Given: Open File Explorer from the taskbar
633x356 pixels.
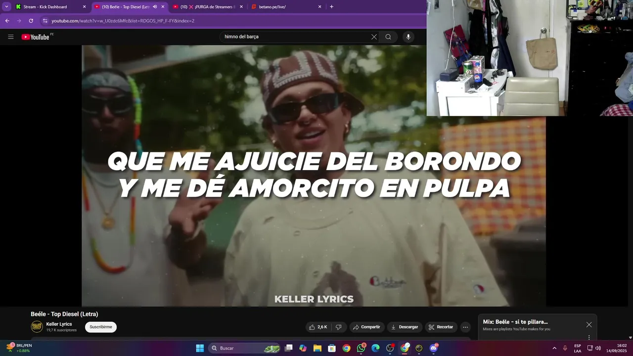Looking at the screenshot, I should [x=317, y=348].
